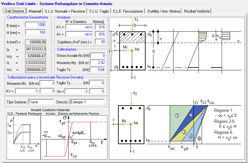
Task: Select A's area 616 field
Action: tap(100, 27)
